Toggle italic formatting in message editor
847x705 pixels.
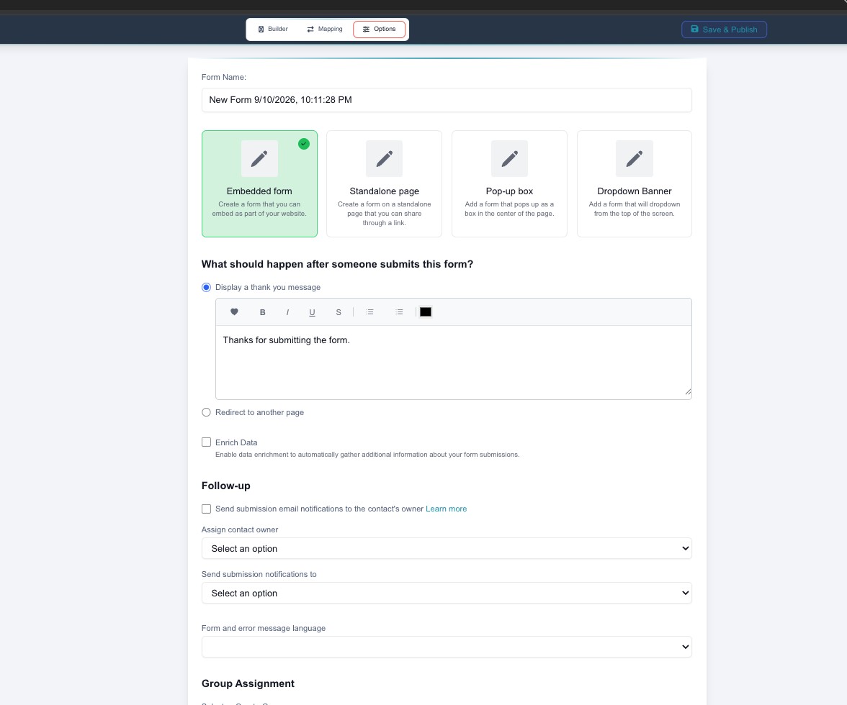[287, 312]
